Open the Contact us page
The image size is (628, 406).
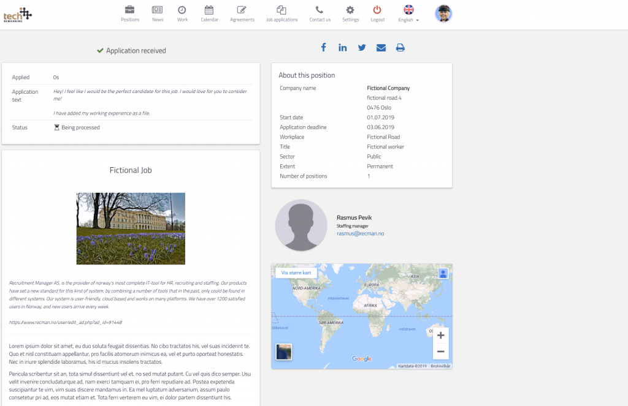(x=320, y=13)
